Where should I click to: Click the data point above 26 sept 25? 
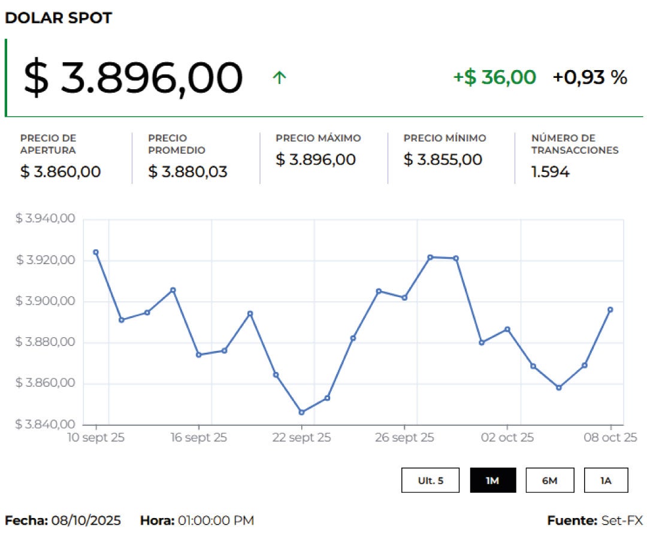pyautogui.click(x=404, y=298)
